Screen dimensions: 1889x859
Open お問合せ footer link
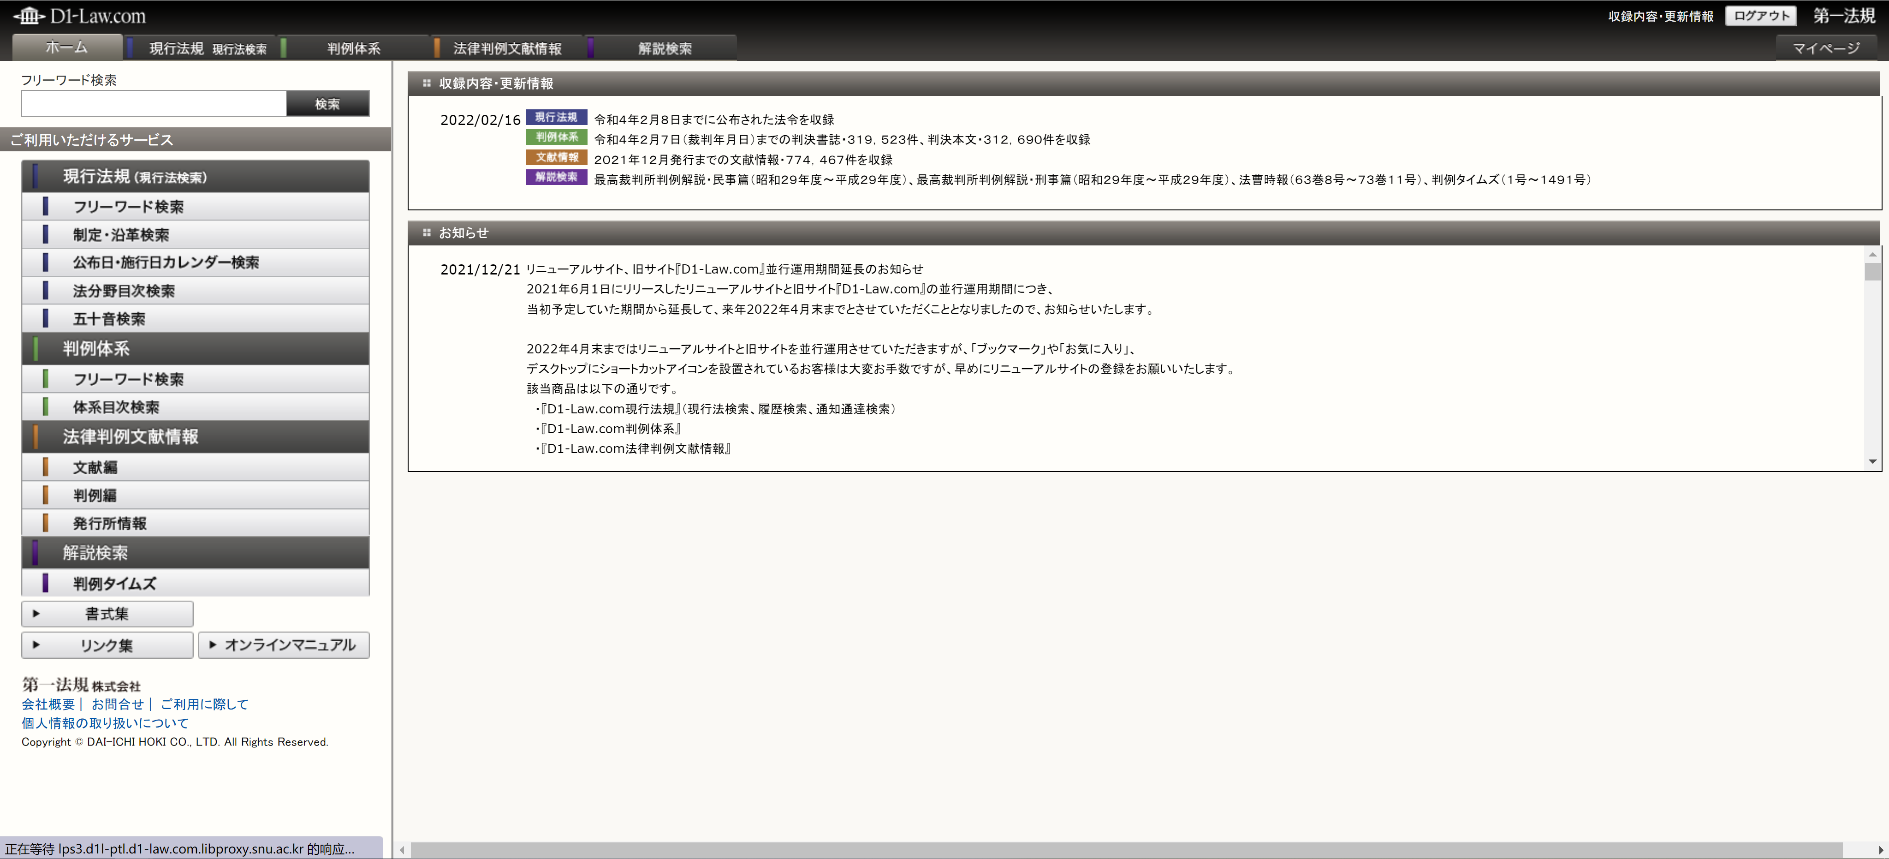coord(117,704)
